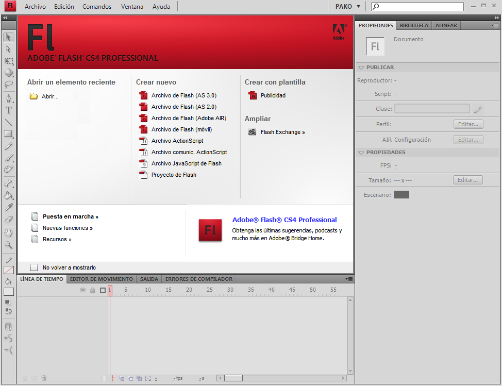Viewport: 502px width, 386px height.
Task: Select the Eyedropper tool
Action: point(9,207)
